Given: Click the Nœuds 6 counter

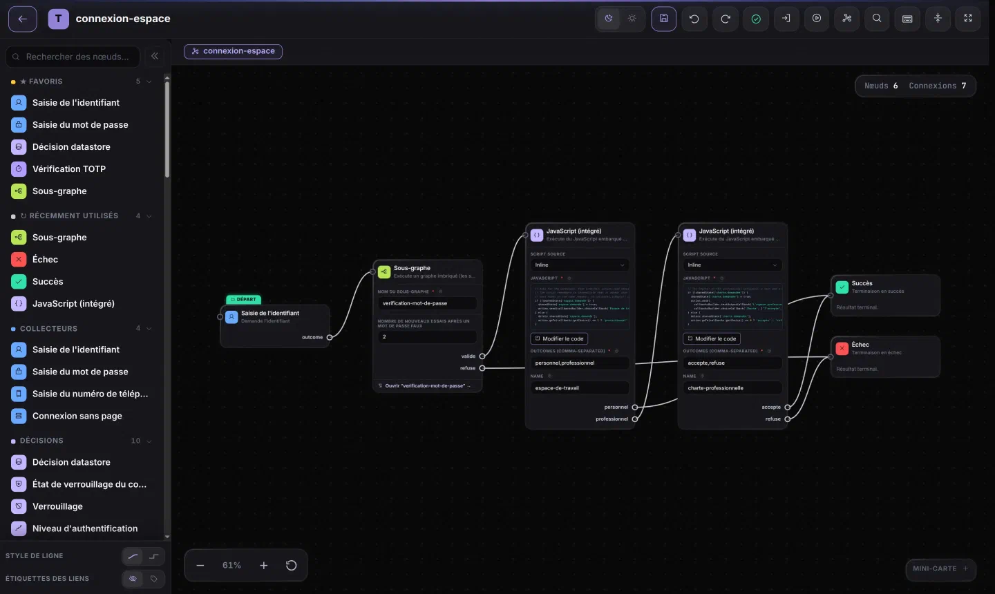Looking at the screenshot, I should point(881,86).
